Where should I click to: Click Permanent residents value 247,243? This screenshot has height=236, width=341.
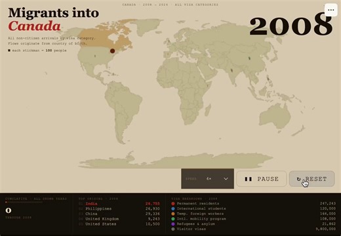point(328,203)
